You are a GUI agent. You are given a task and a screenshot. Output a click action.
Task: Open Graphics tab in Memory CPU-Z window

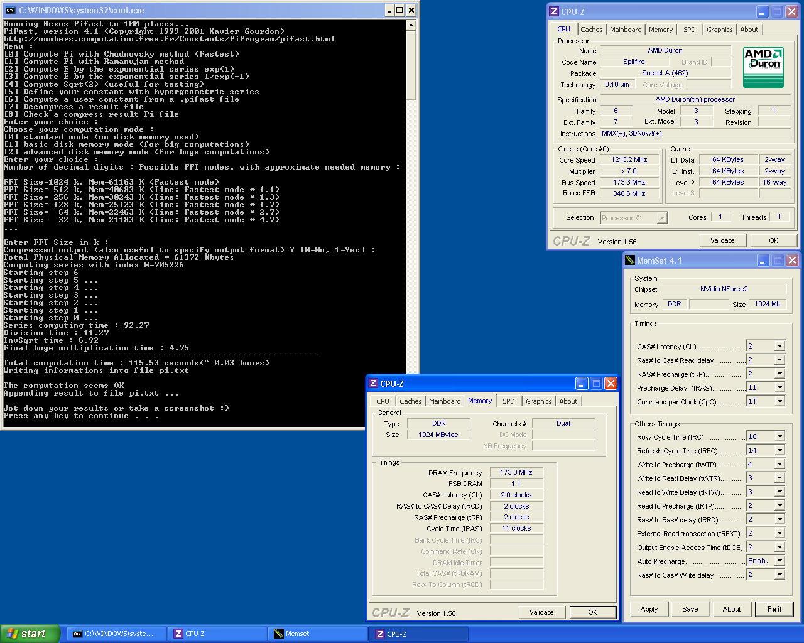[x=539, y=401]
